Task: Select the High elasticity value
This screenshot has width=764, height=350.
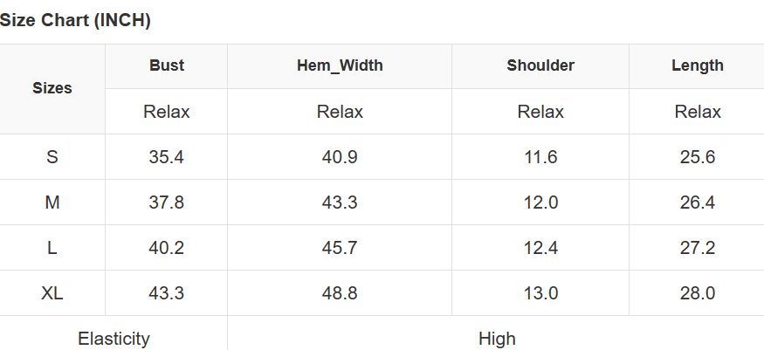Action: 497,339
